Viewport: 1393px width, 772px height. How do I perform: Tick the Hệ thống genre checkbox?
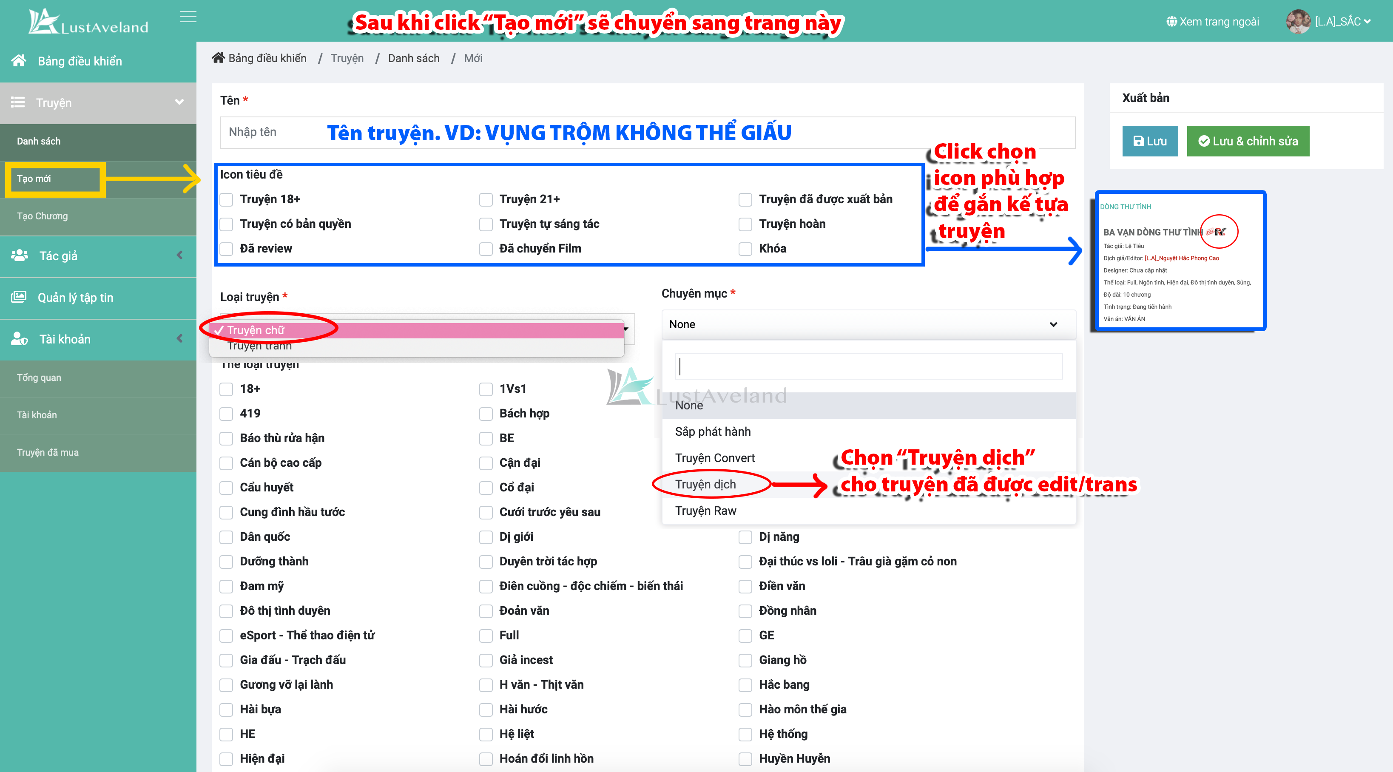pos(745,734)
